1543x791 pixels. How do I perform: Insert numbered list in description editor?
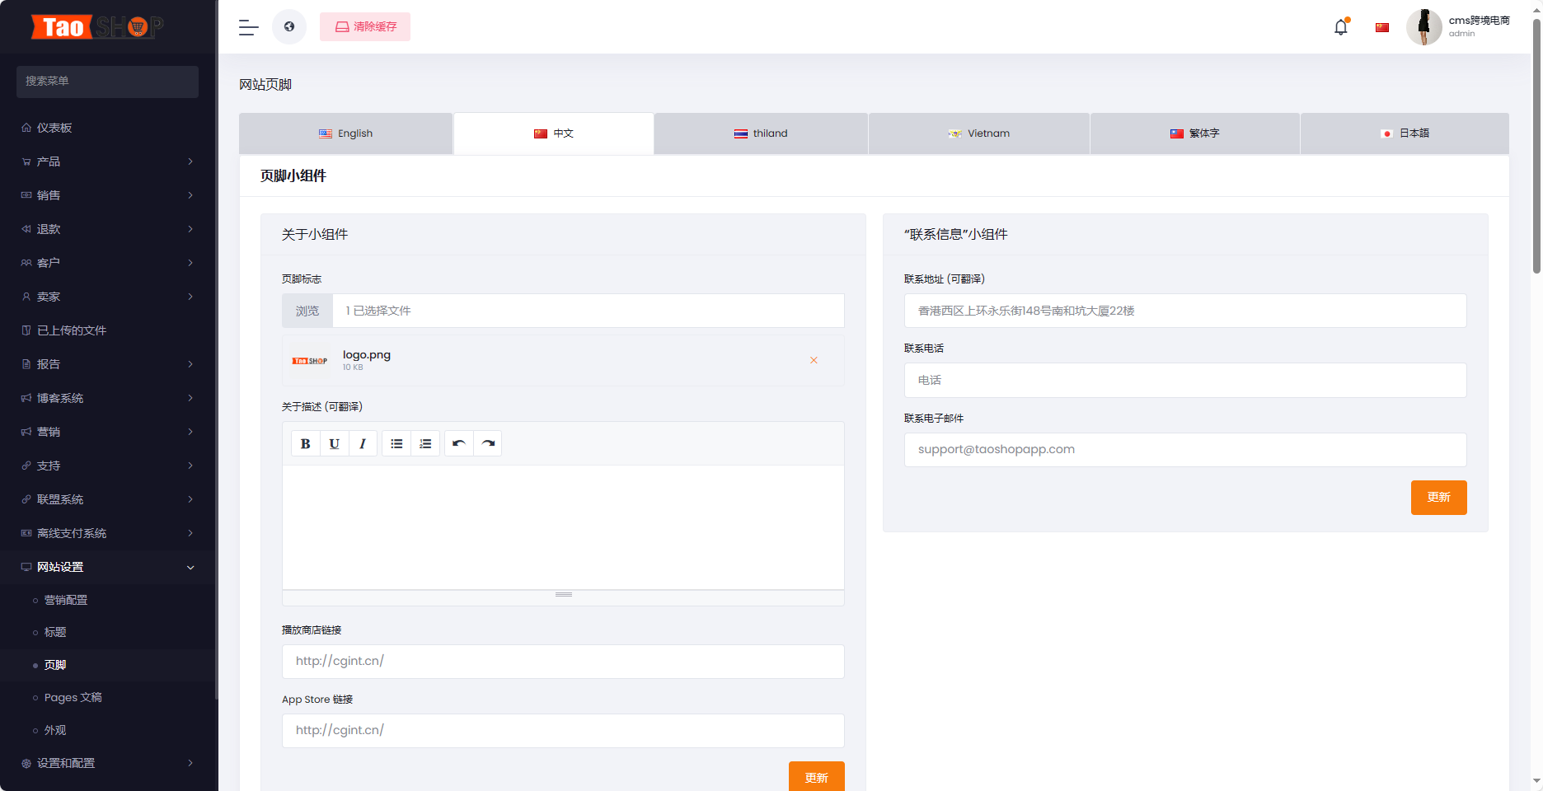tap(425, 443)
